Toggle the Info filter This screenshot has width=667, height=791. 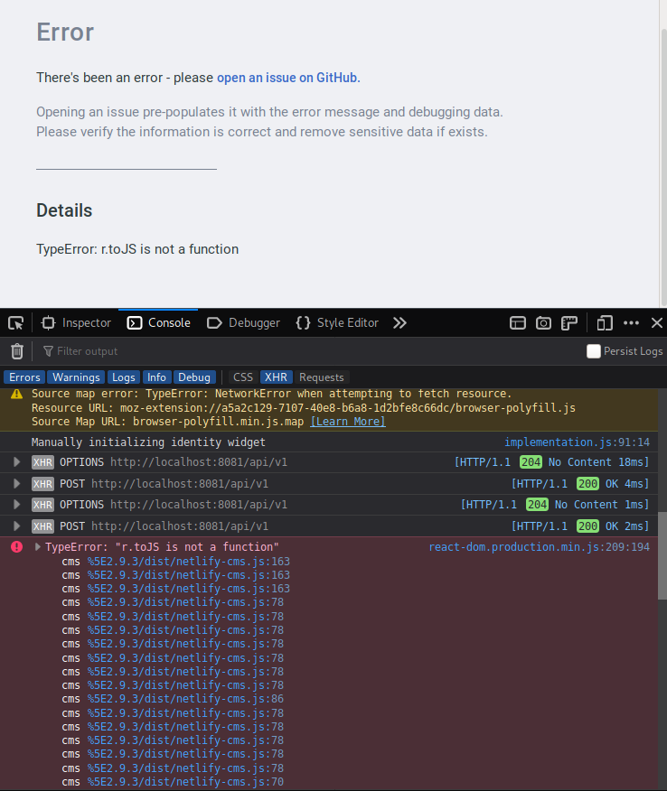(x=156, y=377)
